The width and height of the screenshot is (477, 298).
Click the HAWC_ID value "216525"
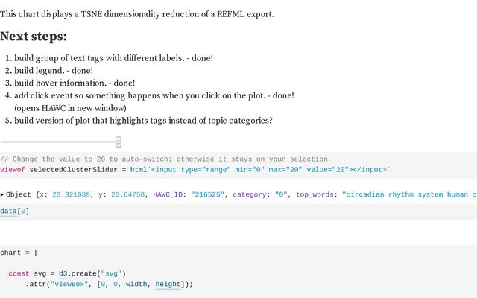tap(206, 194)
